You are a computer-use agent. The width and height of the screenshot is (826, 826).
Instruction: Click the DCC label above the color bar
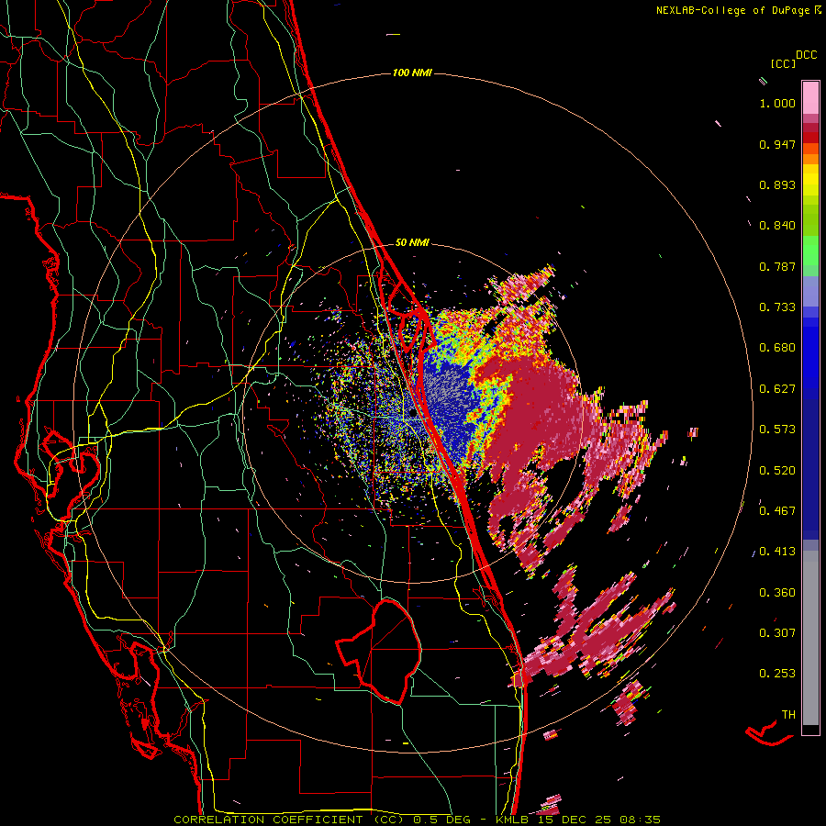click(806, 55)
